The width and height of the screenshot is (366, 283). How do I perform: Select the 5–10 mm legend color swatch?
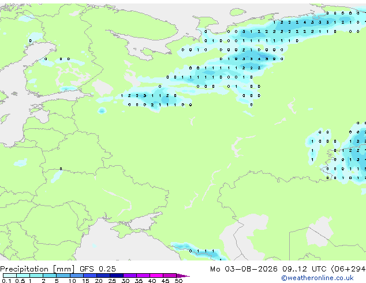tap(63, 275)
